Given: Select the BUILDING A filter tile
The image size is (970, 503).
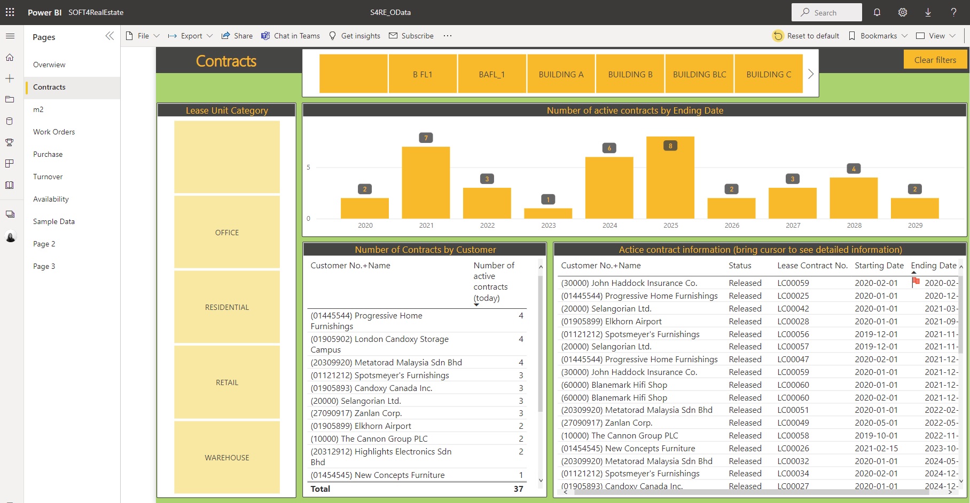Looking at the screenshot, I should coord(561,74).
